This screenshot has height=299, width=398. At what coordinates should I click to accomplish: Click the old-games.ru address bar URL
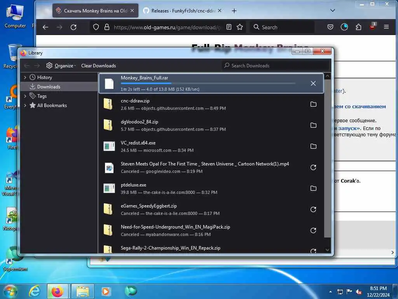pos(167,27)
